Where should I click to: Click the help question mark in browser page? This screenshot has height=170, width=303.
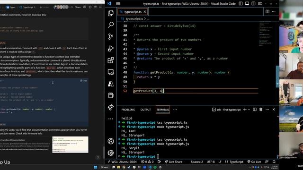coord(98,157)
